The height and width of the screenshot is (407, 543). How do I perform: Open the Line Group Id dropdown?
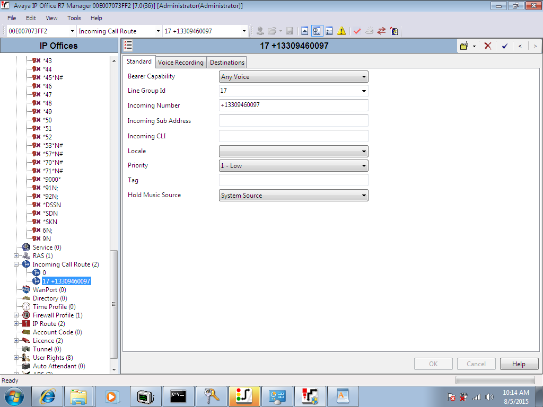[364, 91]
